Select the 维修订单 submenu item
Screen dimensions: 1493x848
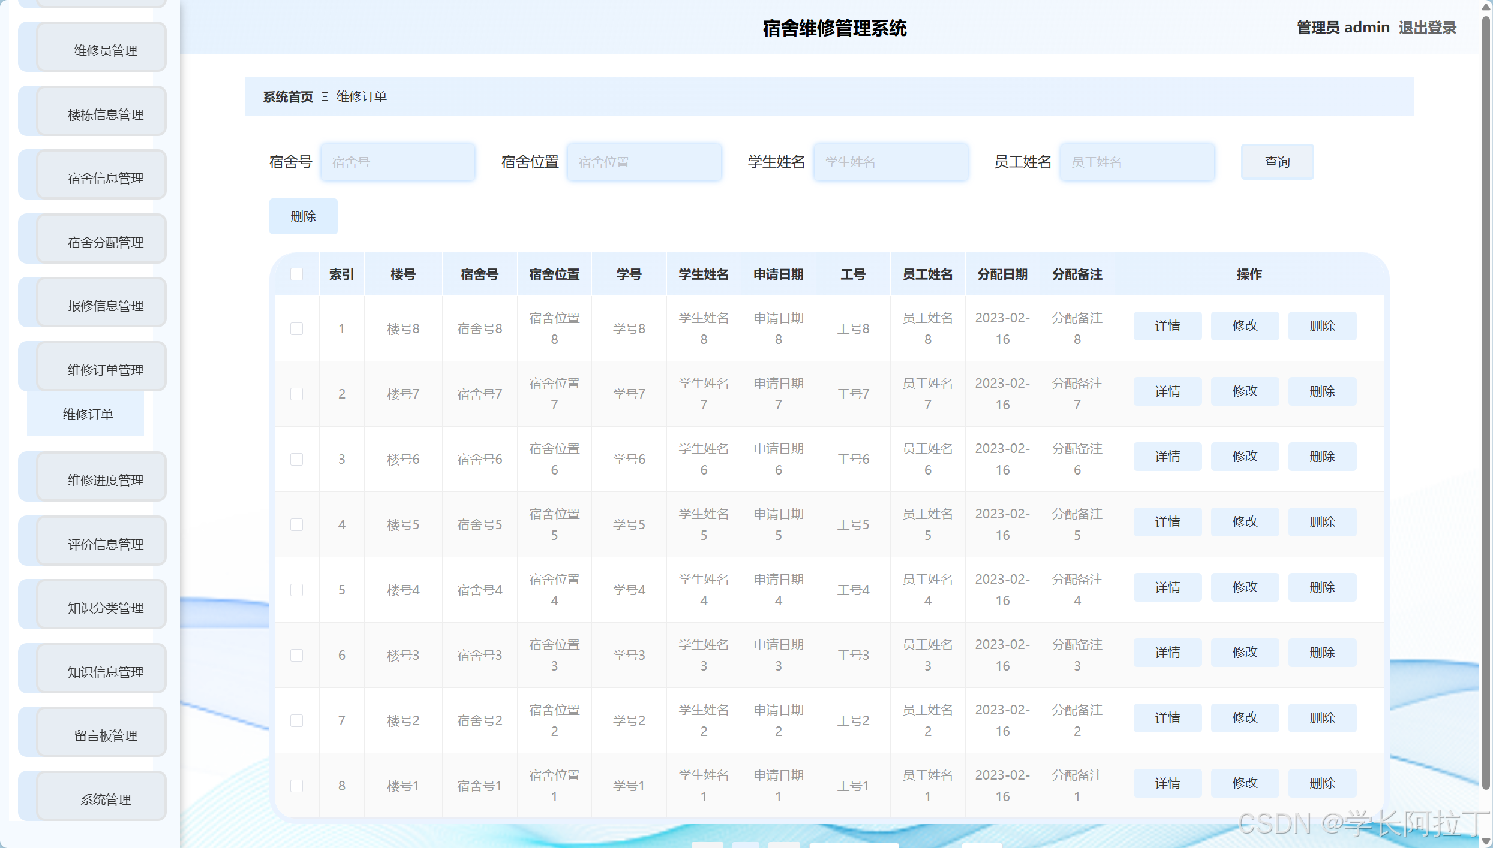click(x=88, y=414)
